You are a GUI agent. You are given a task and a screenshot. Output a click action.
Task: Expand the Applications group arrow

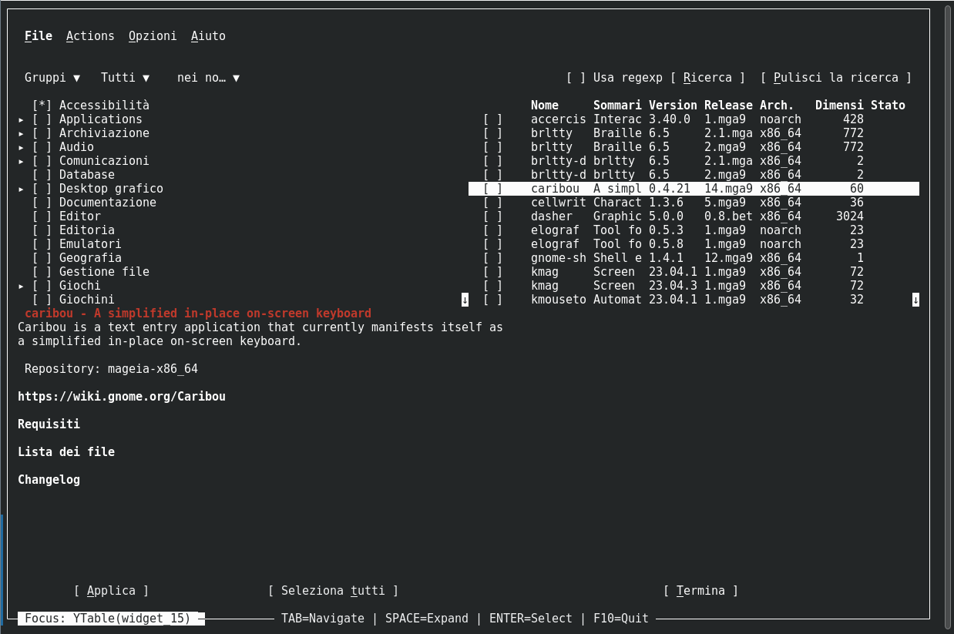22,119
